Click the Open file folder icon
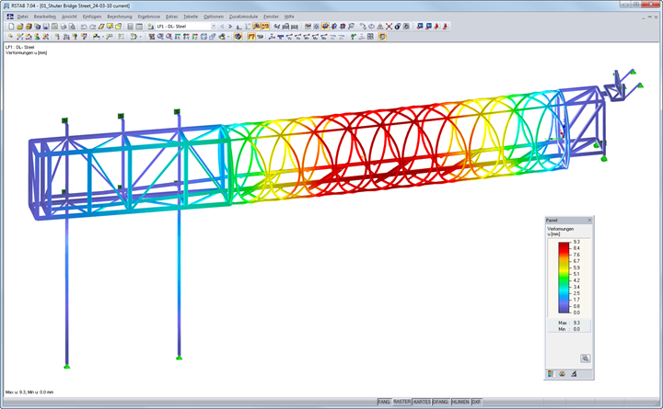The width and height of the screenshot is (663, 409). (x=20, y=26)
